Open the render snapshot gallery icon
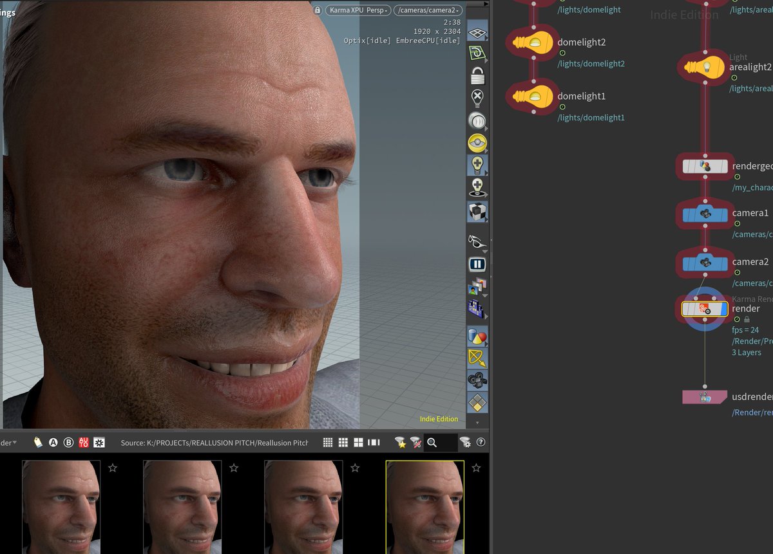Viewport: 773px width, 554px height. (477, 287)
